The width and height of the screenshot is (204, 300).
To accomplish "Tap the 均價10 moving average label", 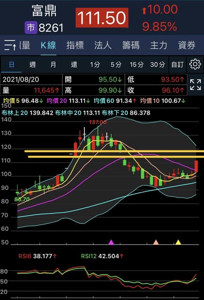I will [x=150, y=100].
